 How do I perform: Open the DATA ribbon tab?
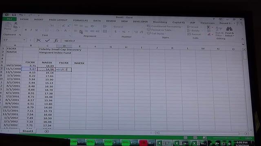coord(97,21)
